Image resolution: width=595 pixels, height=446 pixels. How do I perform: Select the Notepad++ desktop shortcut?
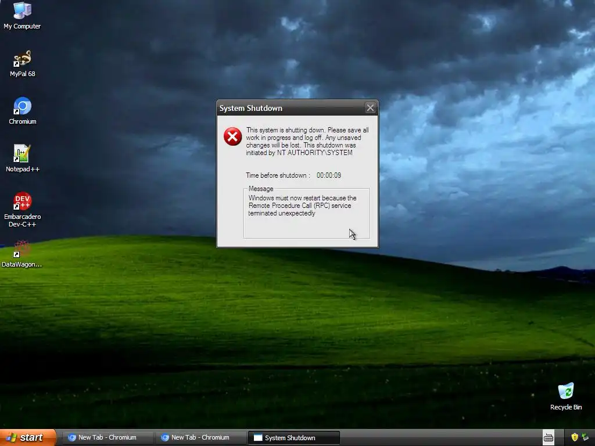[23, 159]
